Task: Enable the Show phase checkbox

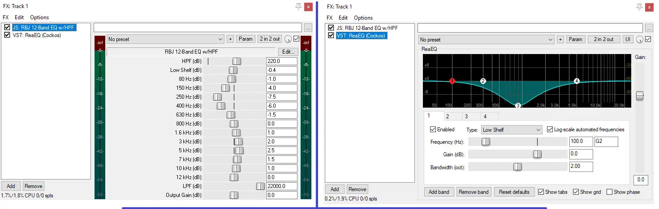Action: click(609, 192)
